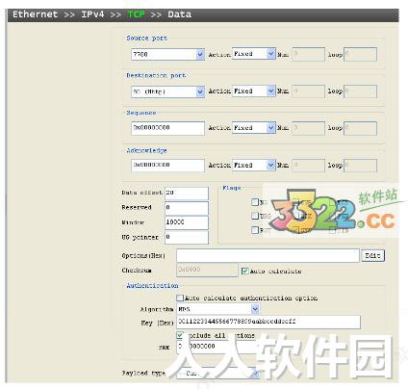Click the Key (Hex) input field

click(x=268, y=322)
